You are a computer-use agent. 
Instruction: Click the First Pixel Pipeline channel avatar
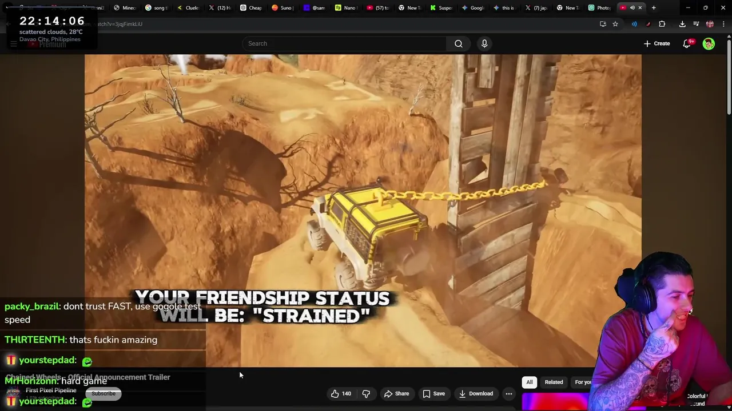click(13, 393)
